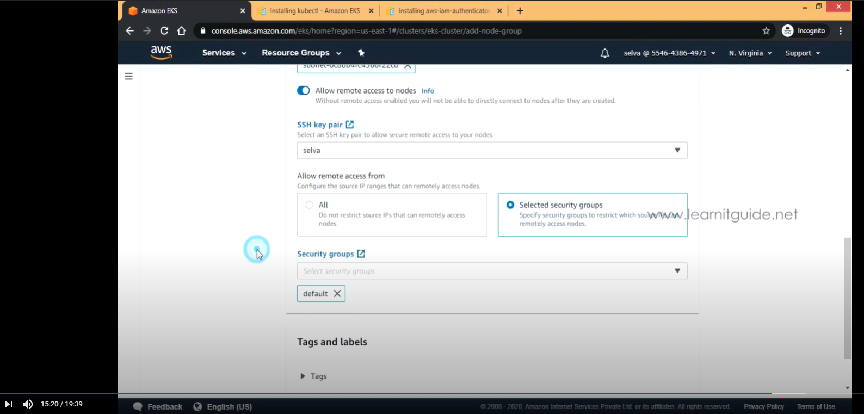Click the SSH key pair link

click(320, 125)
